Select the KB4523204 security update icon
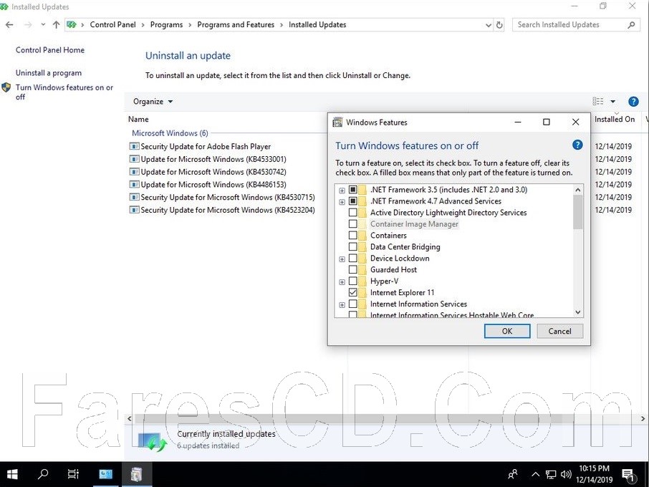 click(134, 210)
